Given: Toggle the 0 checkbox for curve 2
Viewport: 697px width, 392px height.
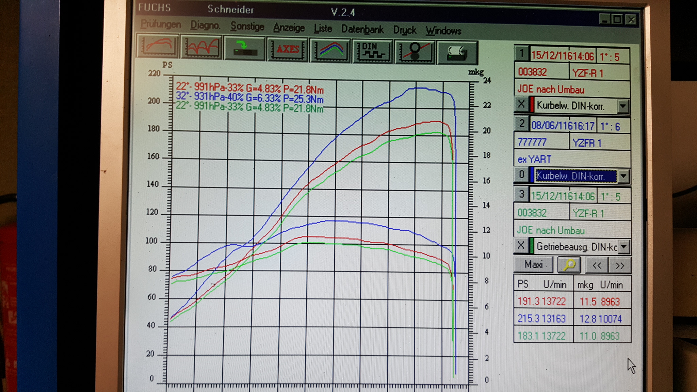Looking at the screenshot, I should click(521, 175).
